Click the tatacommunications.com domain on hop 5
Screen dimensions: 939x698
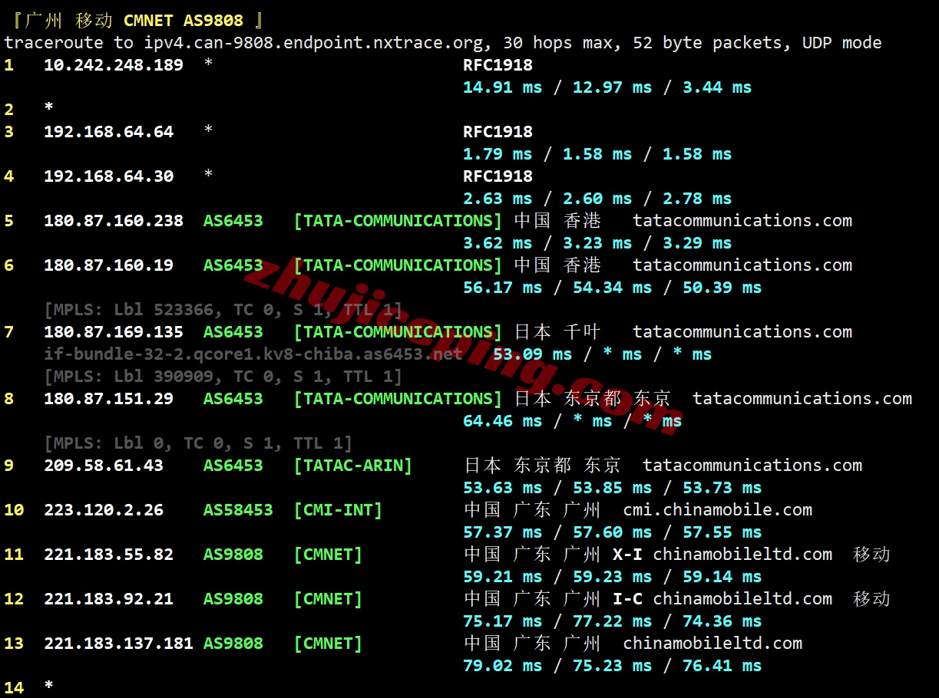[742, 220]
